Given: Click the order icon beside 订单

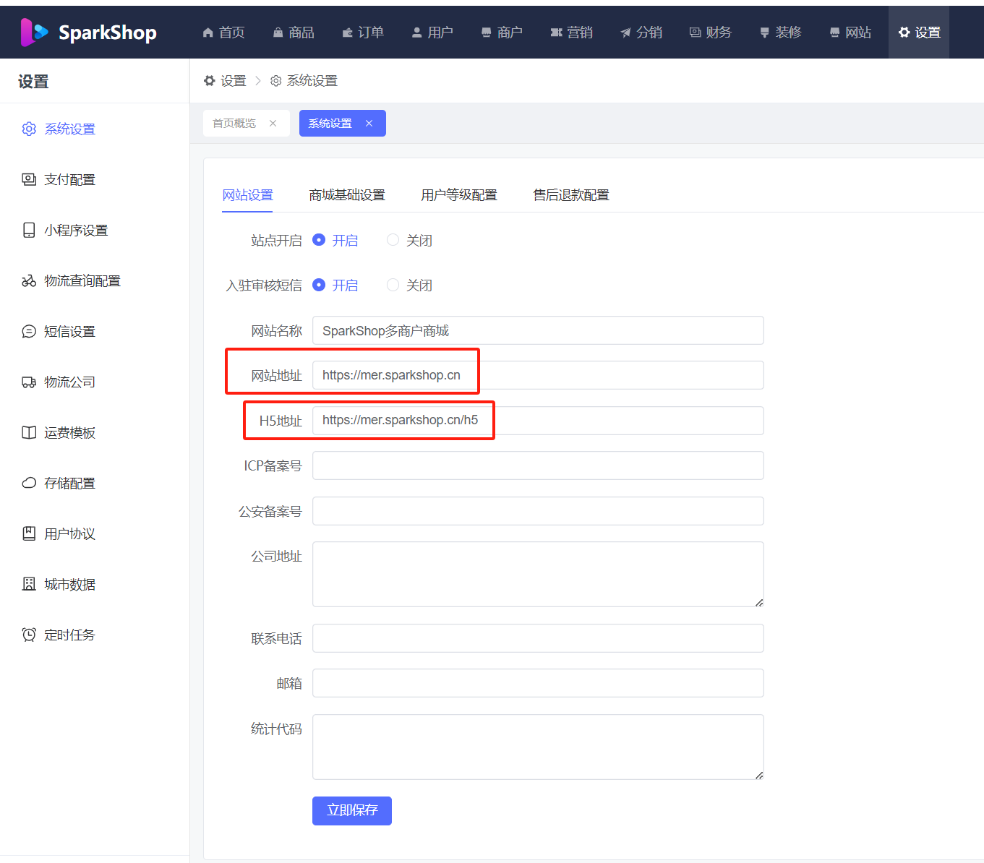Looking at the screenshot, I should [x=347, y=33].
